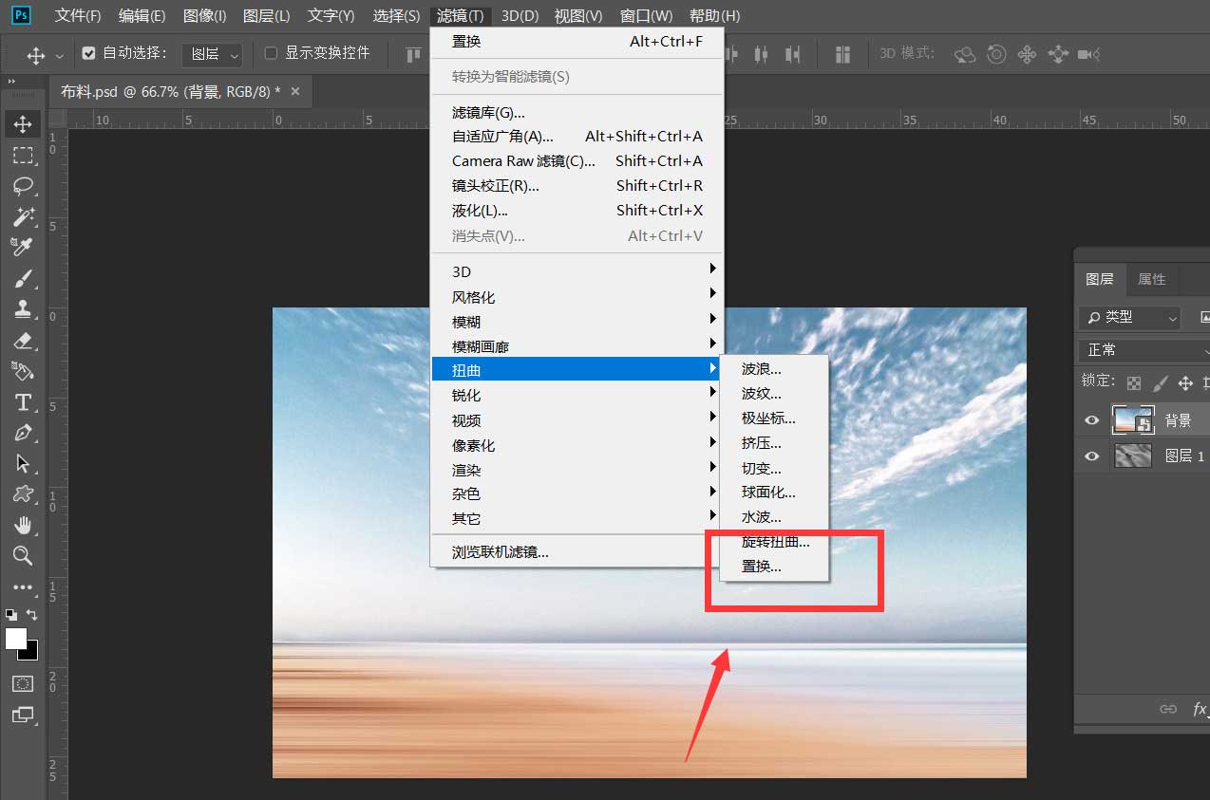Viewport: 1210px width, 800px height.
Task: Open the 类型 layer filter dropdown
Action: tap(1129, 318)
